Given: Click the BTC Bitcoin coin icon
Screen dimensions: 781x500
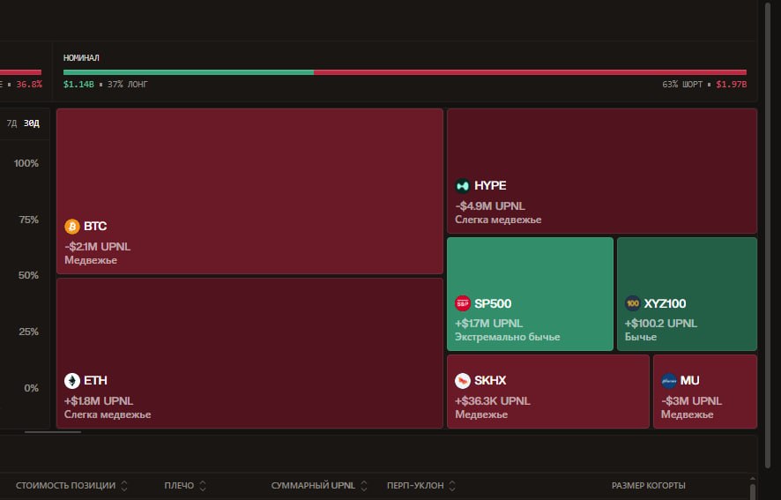Looking at the screenshot, I should point(72,227).
